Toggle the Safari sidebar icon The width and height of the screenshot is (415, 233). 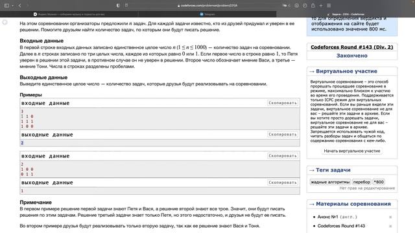6,5
